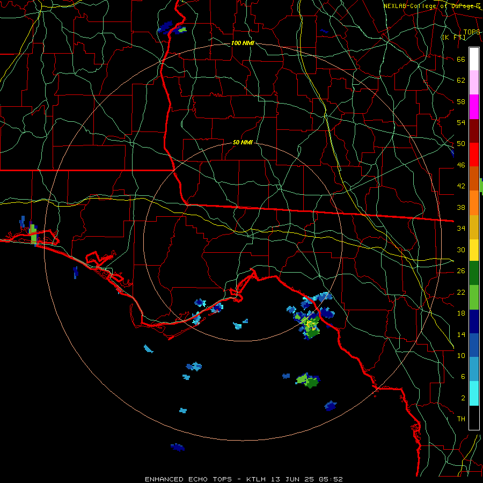Screen dimensions: 483x483
Task: Click the navy blue legend color segment
Action: point(474,321)
